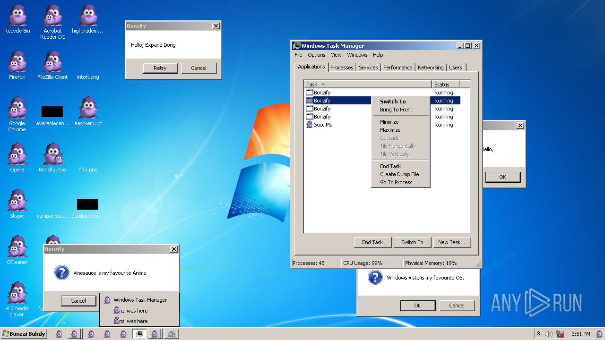Choose Maximize in the context menu
Viewport: 605px width, 340px height.
pyautogui.click(x=401, y=130)
